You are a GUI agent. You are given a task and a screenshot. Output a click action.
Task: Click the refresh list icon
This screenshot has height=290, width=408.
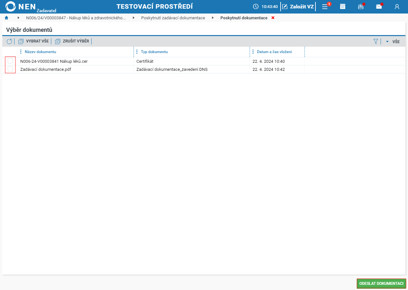tap(9, 41)
